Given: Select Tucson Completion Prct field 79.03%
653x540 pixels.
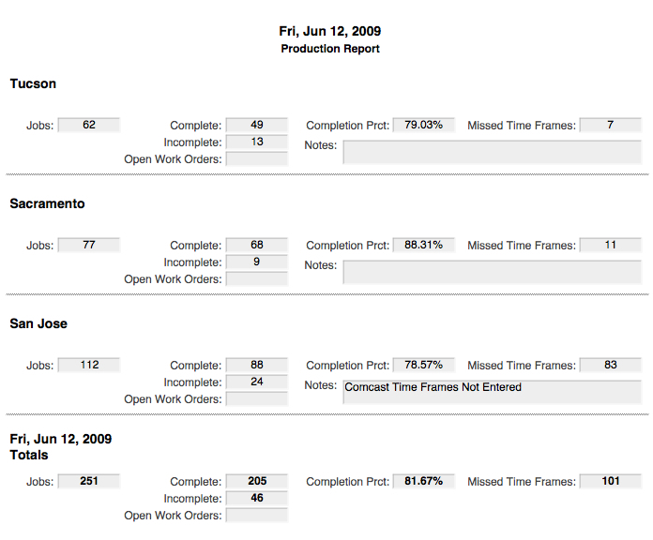Looking at the screenshot, I should [424, 125].
